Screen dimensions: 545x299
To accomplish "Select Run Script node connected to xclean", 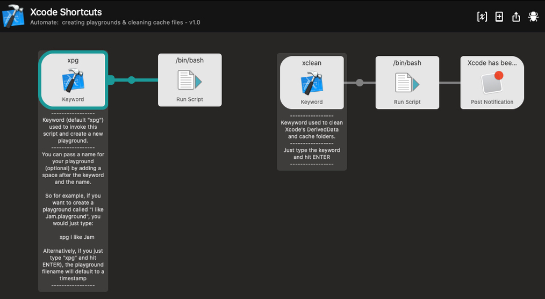I will point(407,83).
